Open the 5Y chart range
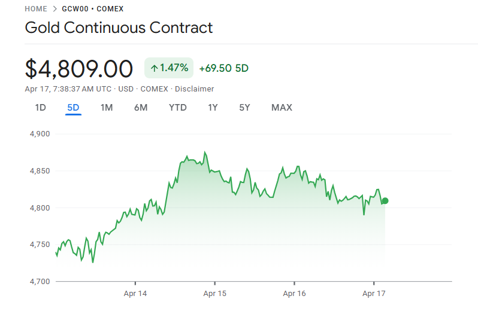 (x=244, y=108)
